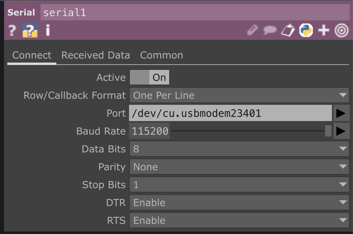Open the Port list arrow button

pos(341,113)
